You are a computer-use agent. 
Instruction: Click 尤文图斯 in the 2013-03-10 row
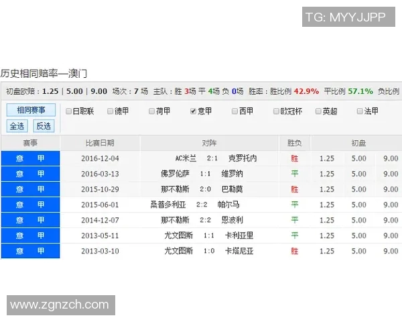178,251
